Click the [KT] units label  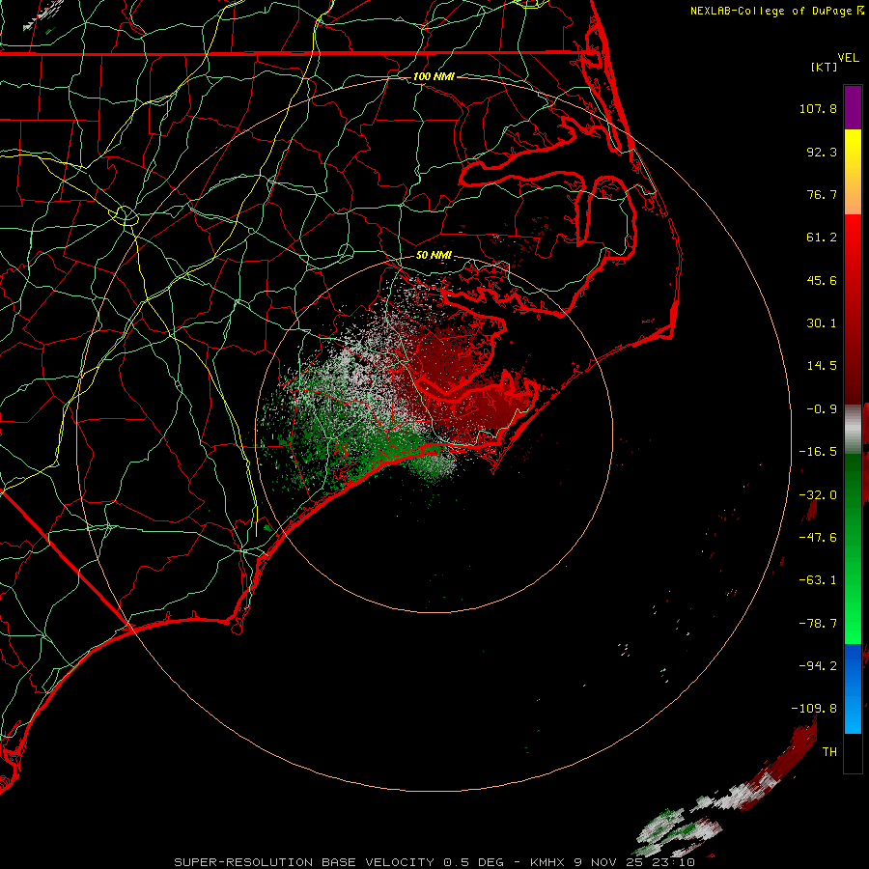click(825, 67)
